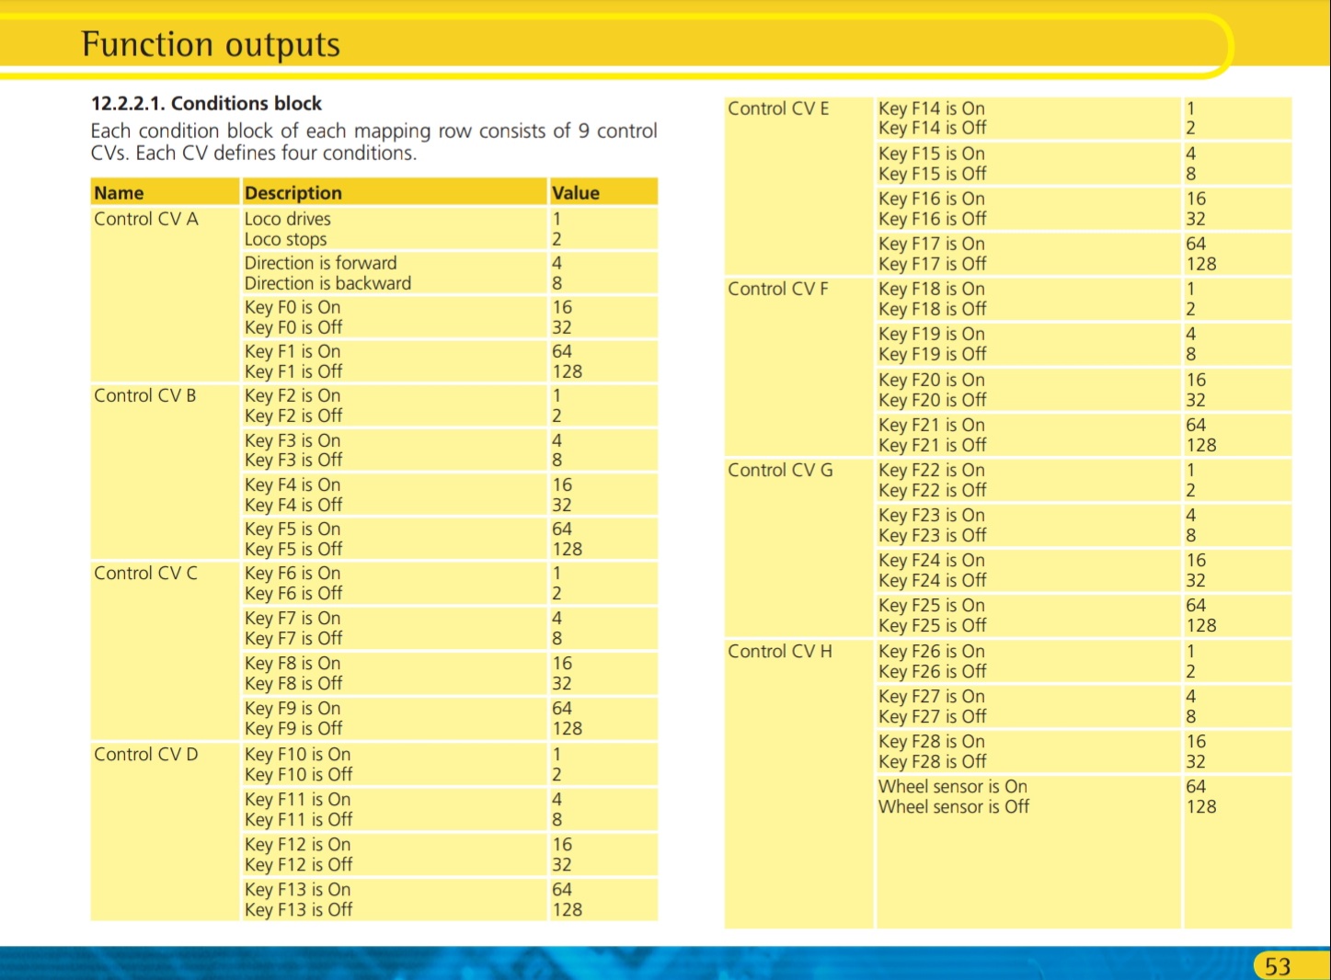Click the "Description" column header

tap(293, 193)
